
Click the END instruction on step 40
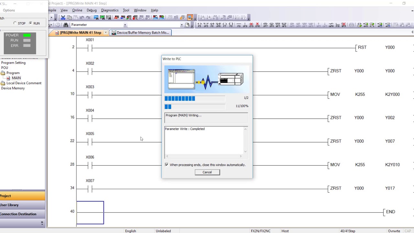[x=390, y=212]
